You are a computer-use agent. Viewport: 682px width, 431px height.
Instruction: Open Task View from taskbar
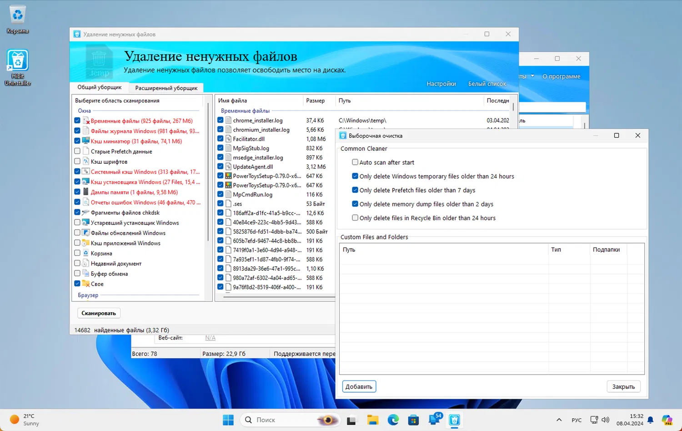[x=351, y=420]
